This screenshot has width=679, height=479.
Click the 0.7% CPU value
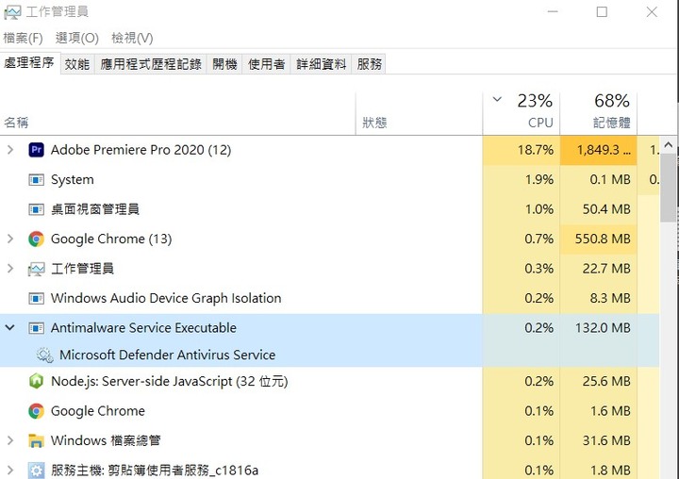539,239
